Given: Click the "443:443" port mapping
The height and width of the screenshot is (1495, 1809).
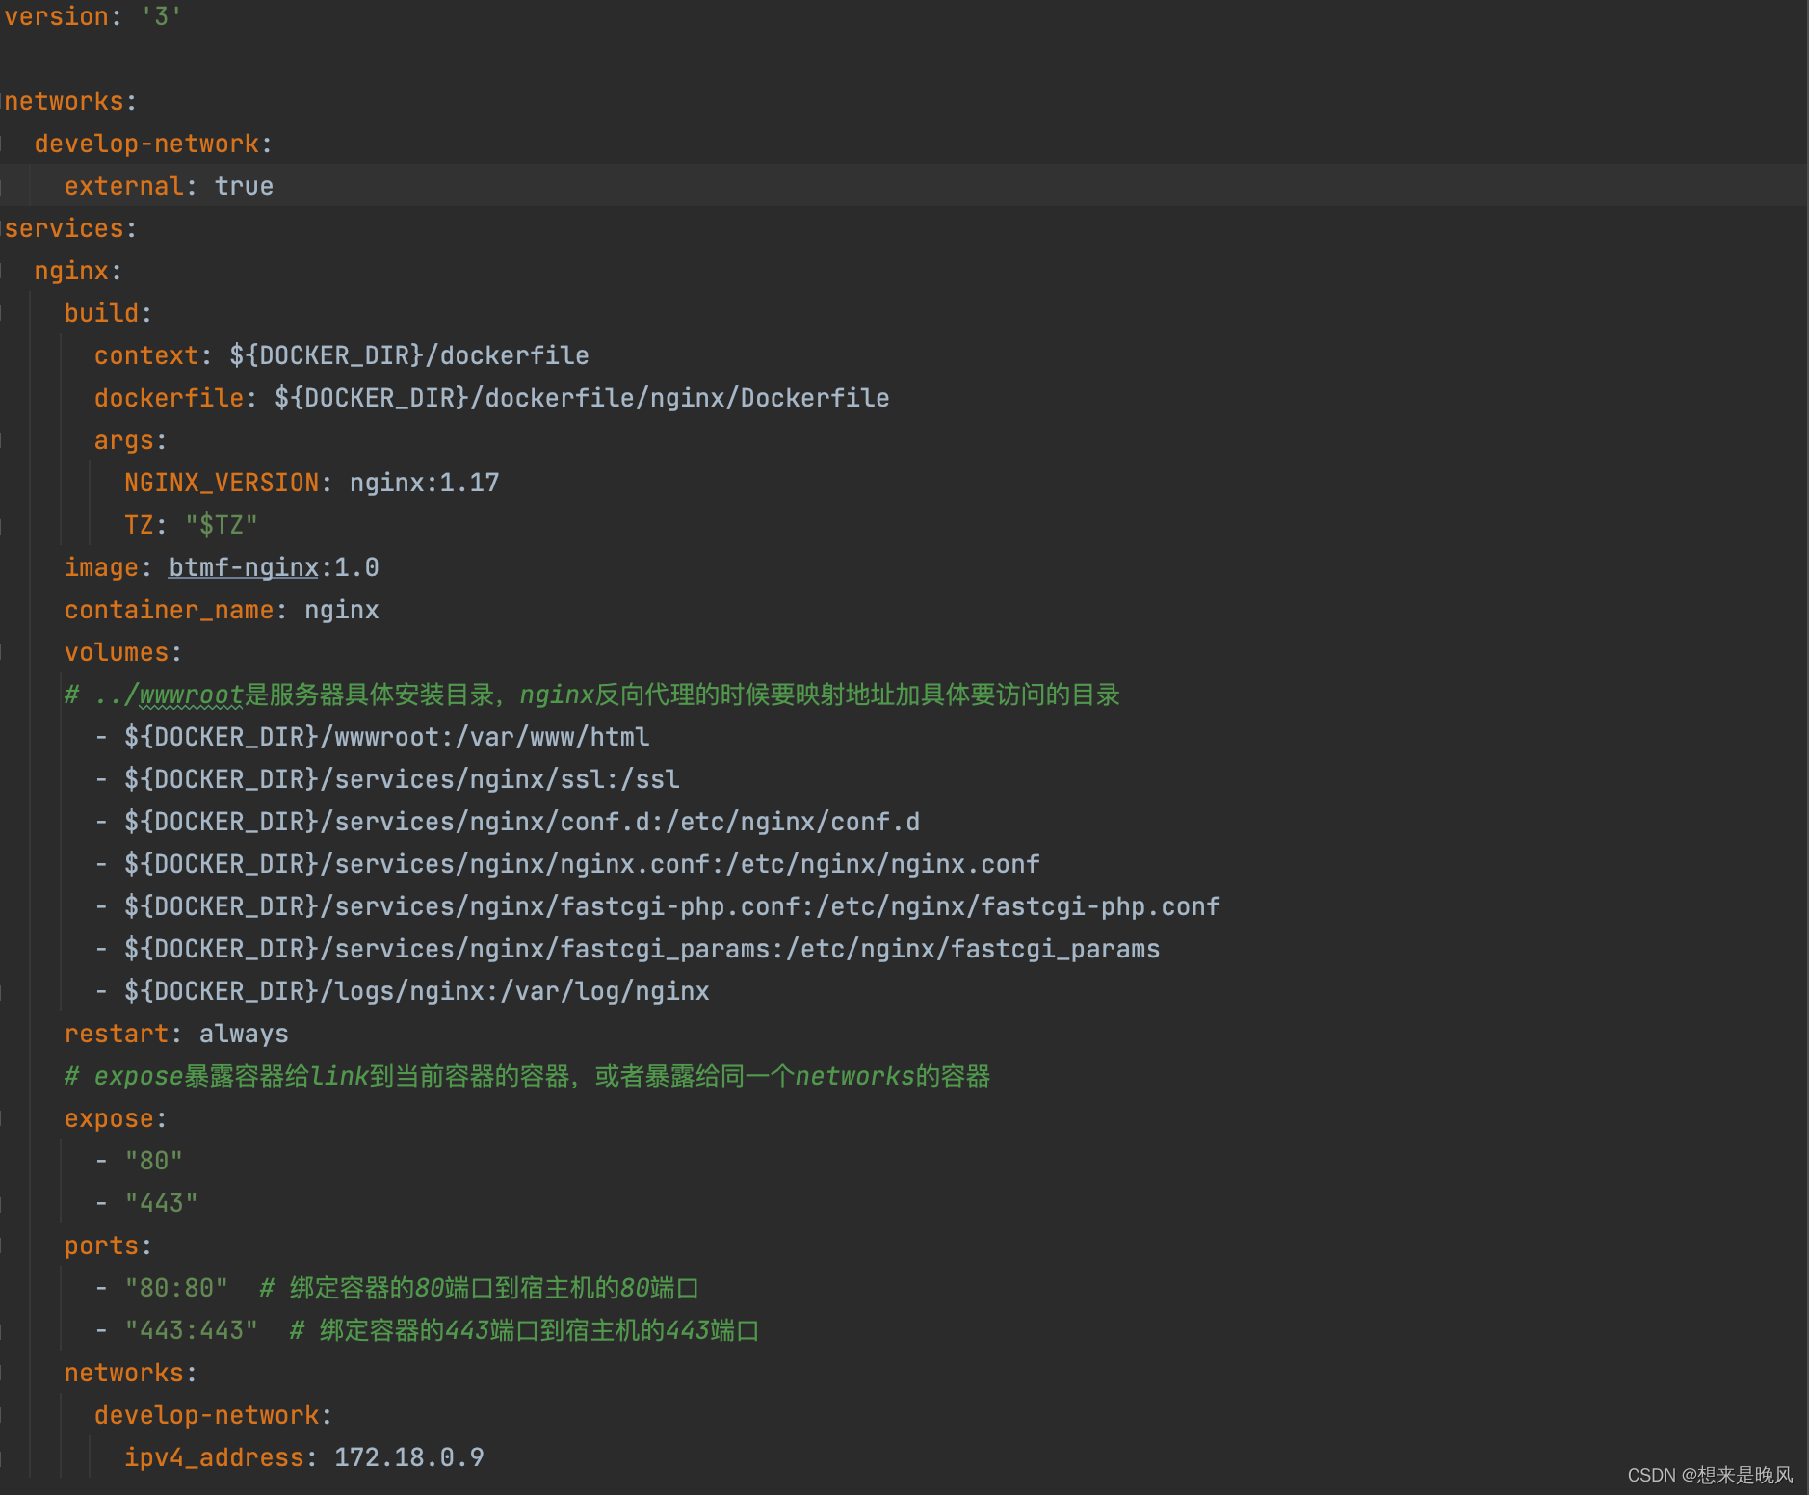Looking at the screenshot, I should coord(192,1330).
